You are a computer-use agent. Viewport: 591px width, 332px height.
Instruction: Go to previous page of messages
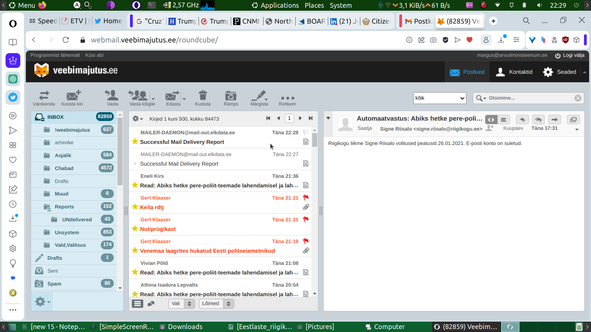click(279, 118)
